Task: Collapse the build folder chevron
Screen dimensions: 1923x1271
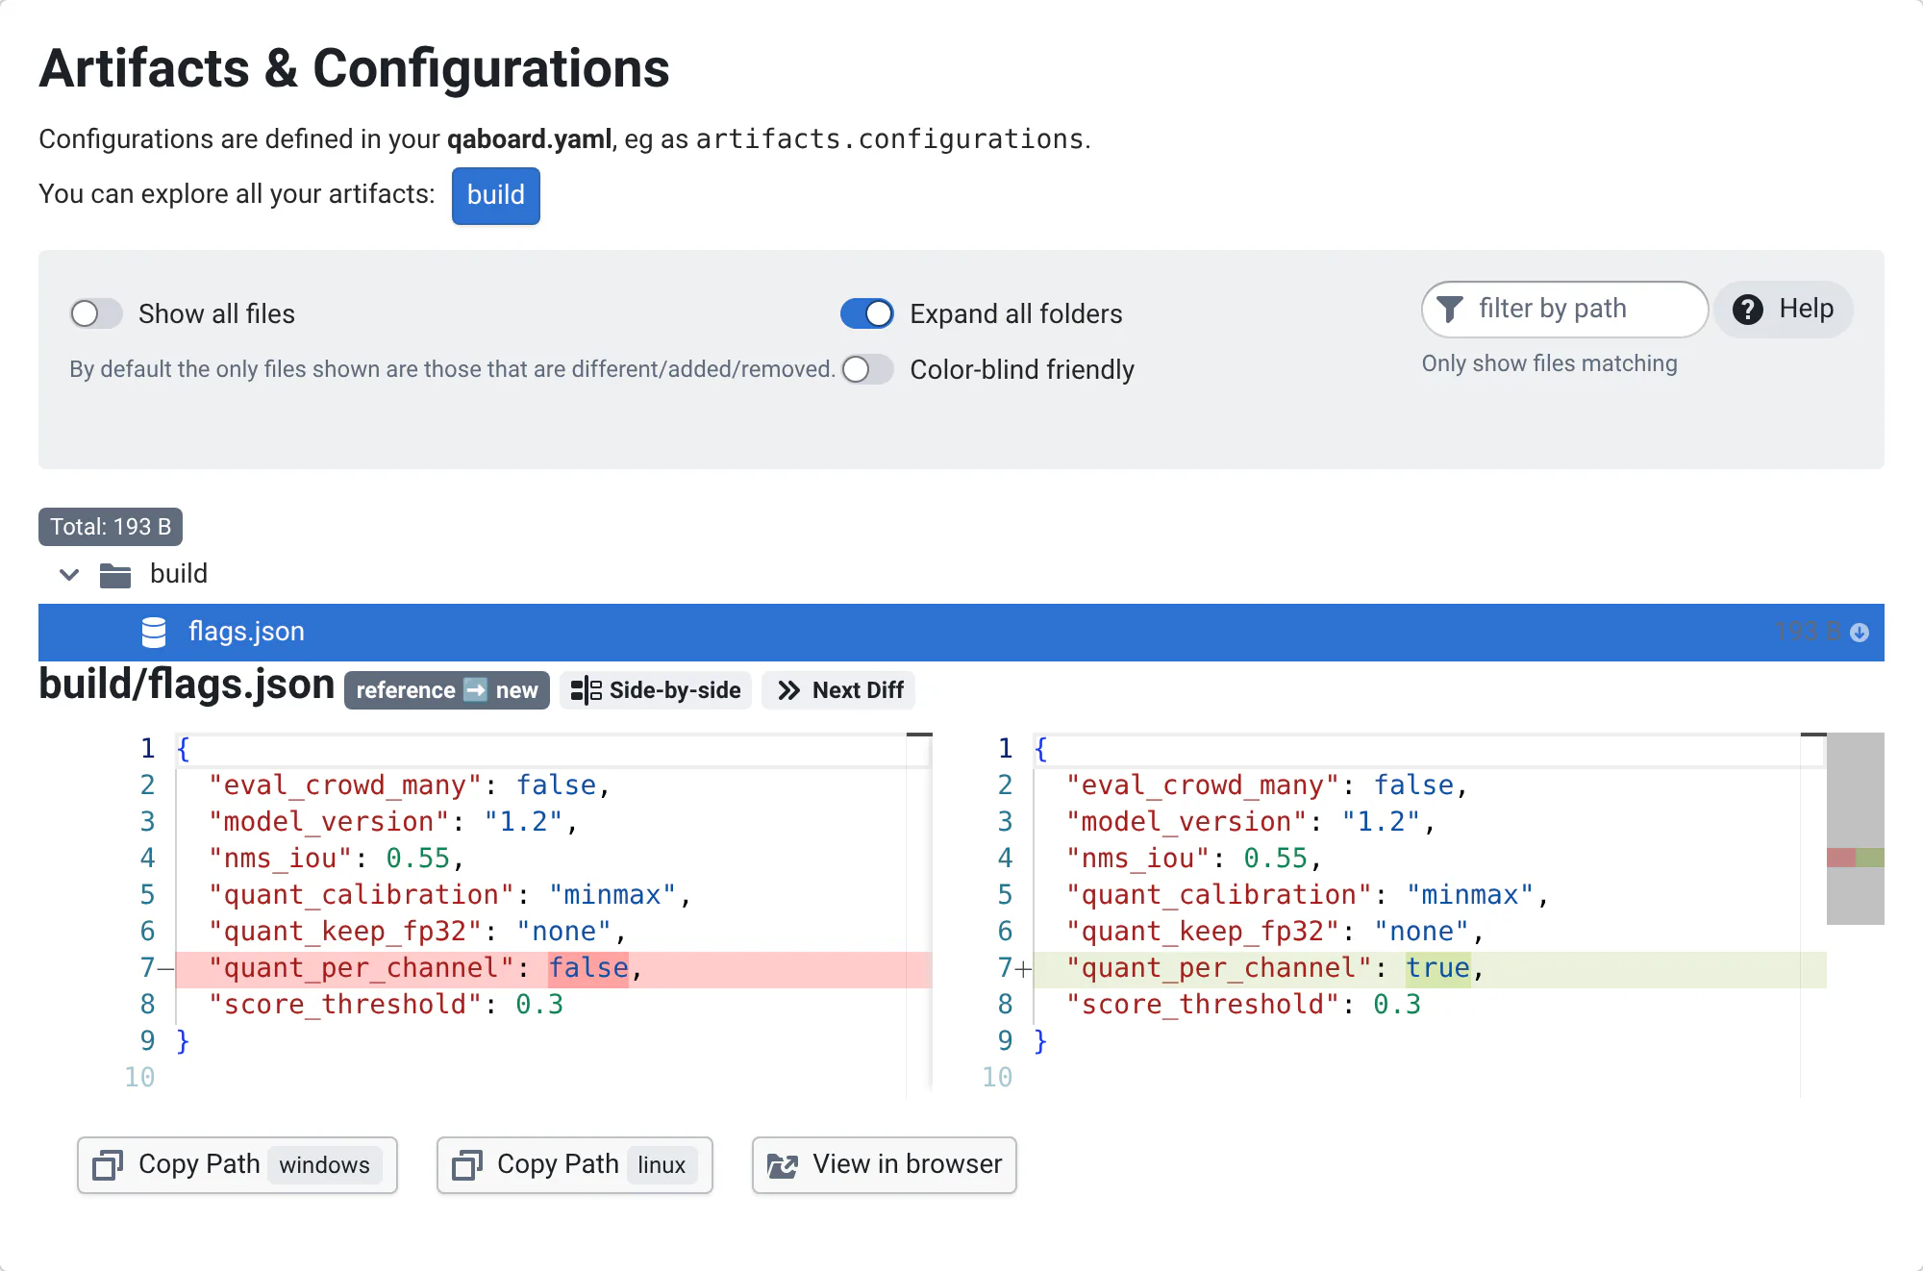Action: [69, 575]
